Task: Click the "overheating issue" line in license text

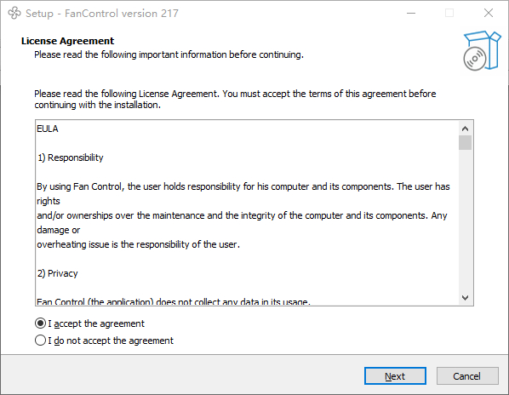Action: [138, 244]
